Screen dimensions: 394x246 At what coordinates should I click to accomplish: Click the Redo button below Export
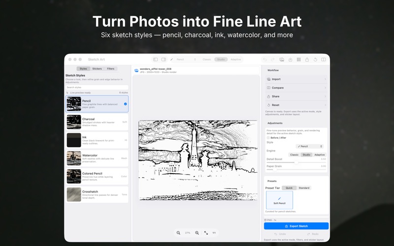coord(313,234)
